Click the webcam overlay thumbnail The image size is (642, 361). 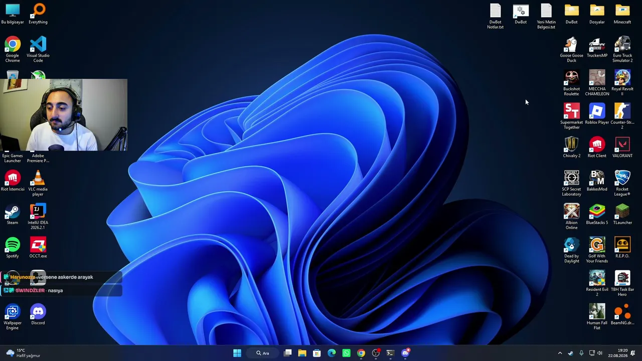point(64,115)
